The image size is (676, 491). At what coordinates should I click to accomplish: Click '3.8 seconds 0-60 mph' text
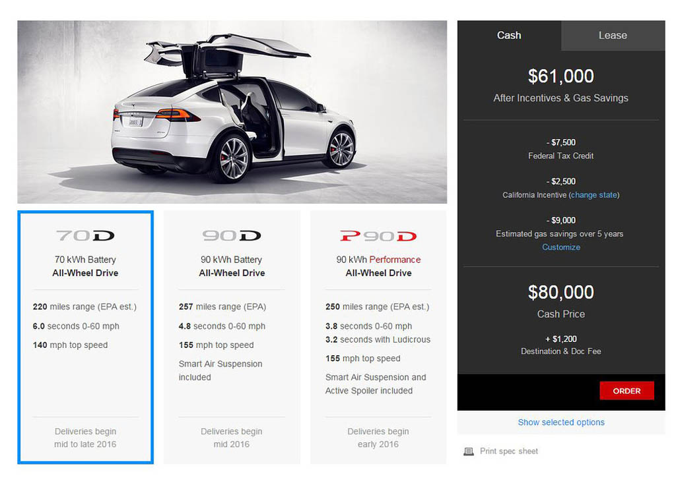point(368,326)
